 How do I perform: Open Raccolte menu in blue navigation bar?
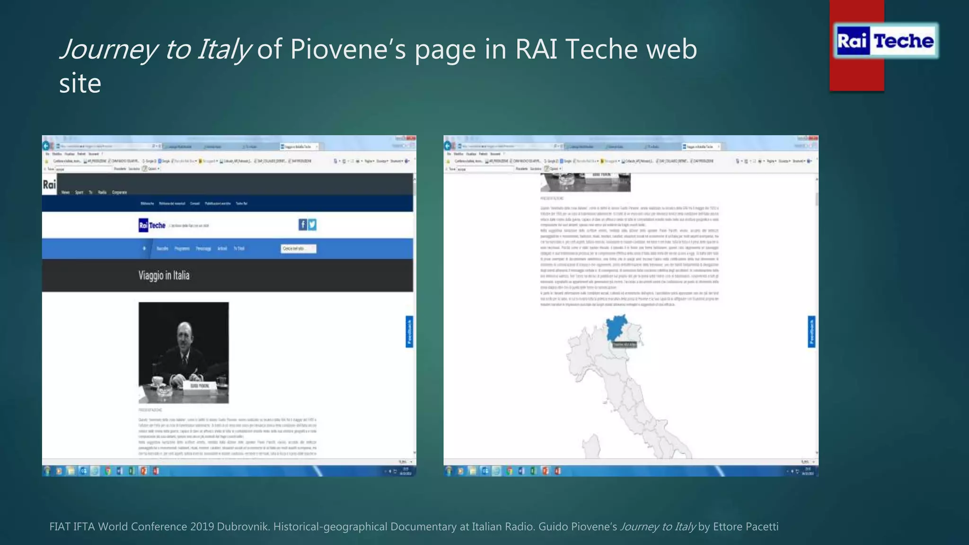162,248
